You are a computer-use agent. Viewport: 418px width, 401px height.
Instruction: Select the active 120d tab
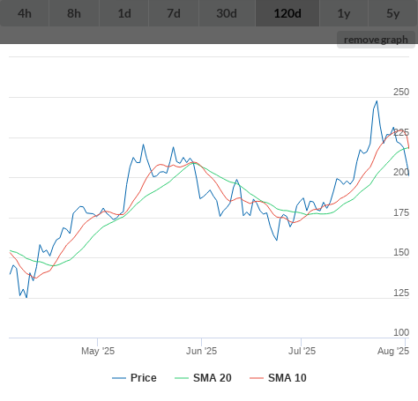click(287, 13)
